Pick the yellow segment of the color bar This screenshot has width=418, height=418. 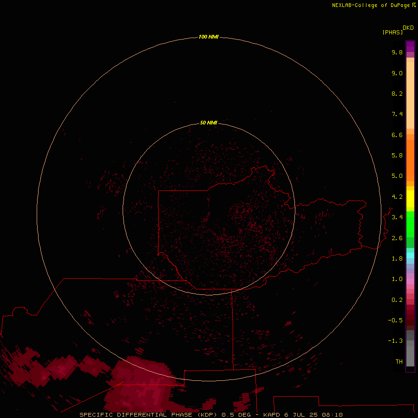point(410,199)
